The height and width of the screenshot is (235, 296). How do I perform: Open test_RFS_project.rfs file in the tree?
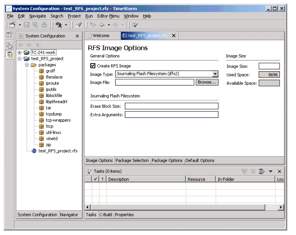tap(58, 151)
